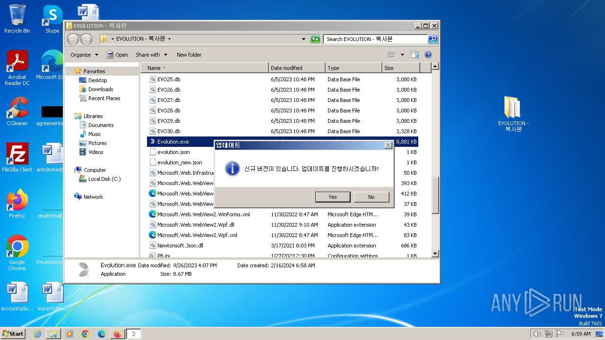Image resolution: width=605 pixels, height=340 pixels.
Task: Sort by the Name column header
Action: (x=204, y=68)
